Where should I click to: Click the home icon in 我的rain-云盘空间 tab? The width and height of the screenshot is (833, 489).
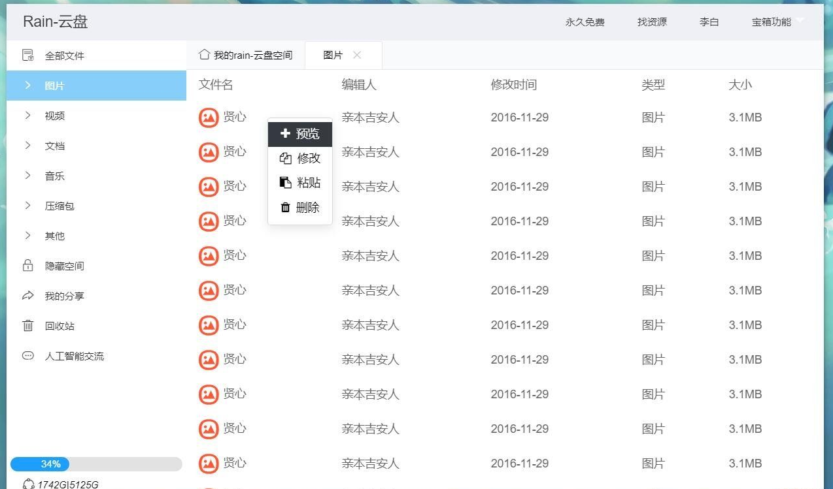204,55
